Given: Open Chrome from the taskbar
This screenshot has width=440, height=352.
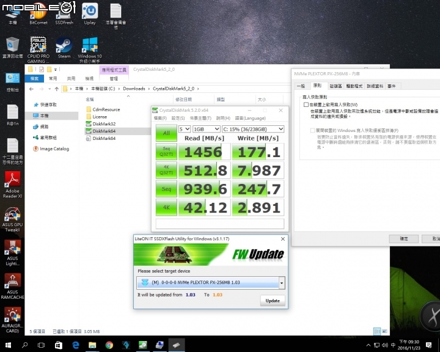Looking at the screenshot, I should (109, 345).
